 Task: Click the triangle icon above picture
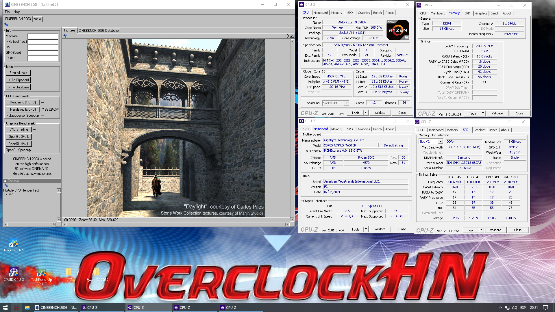click(x=292, y=36)
